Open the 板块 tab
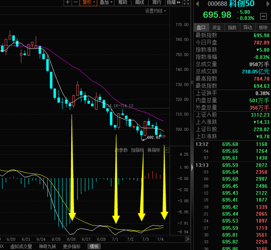The image size is (271, 250). [263, 27]
